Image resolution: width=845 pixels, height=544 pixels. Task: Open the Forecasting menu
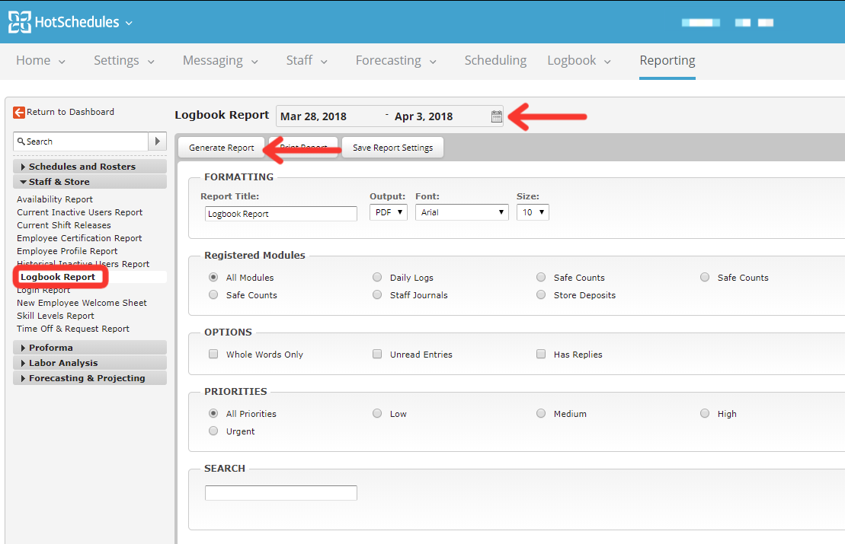coord(395,61)
